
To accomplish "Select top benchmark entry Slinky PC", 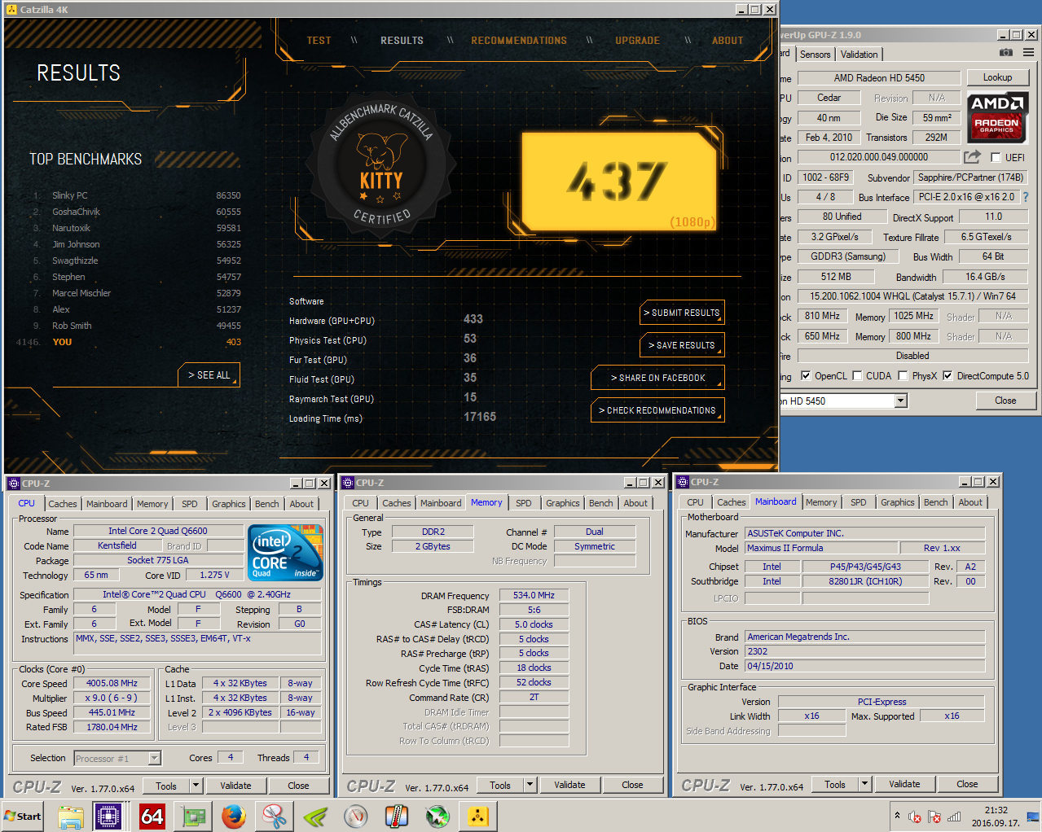I will coord(137,195).
